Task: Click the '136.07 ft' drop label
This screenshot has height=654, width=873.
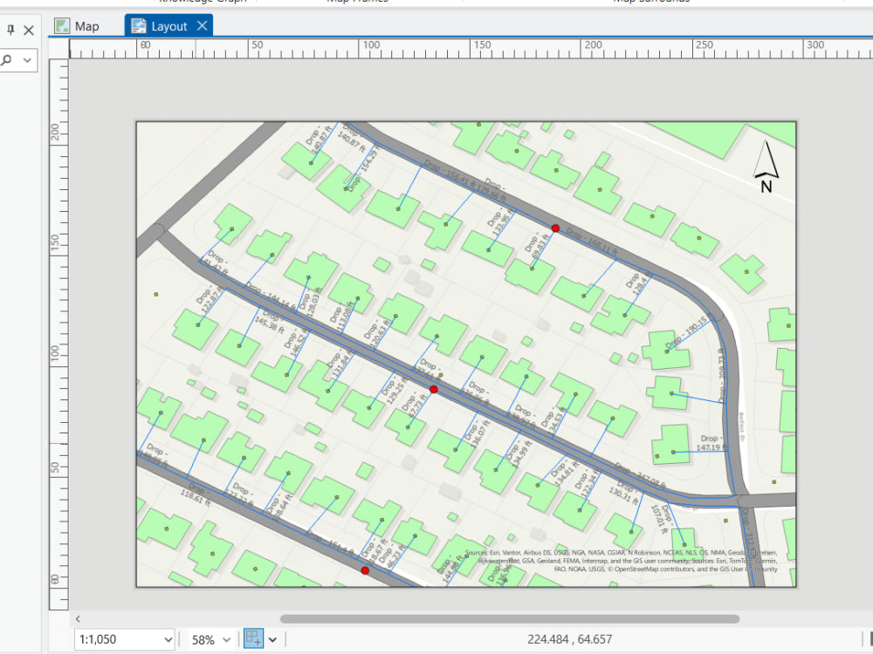Action: (x=481, y=434)
